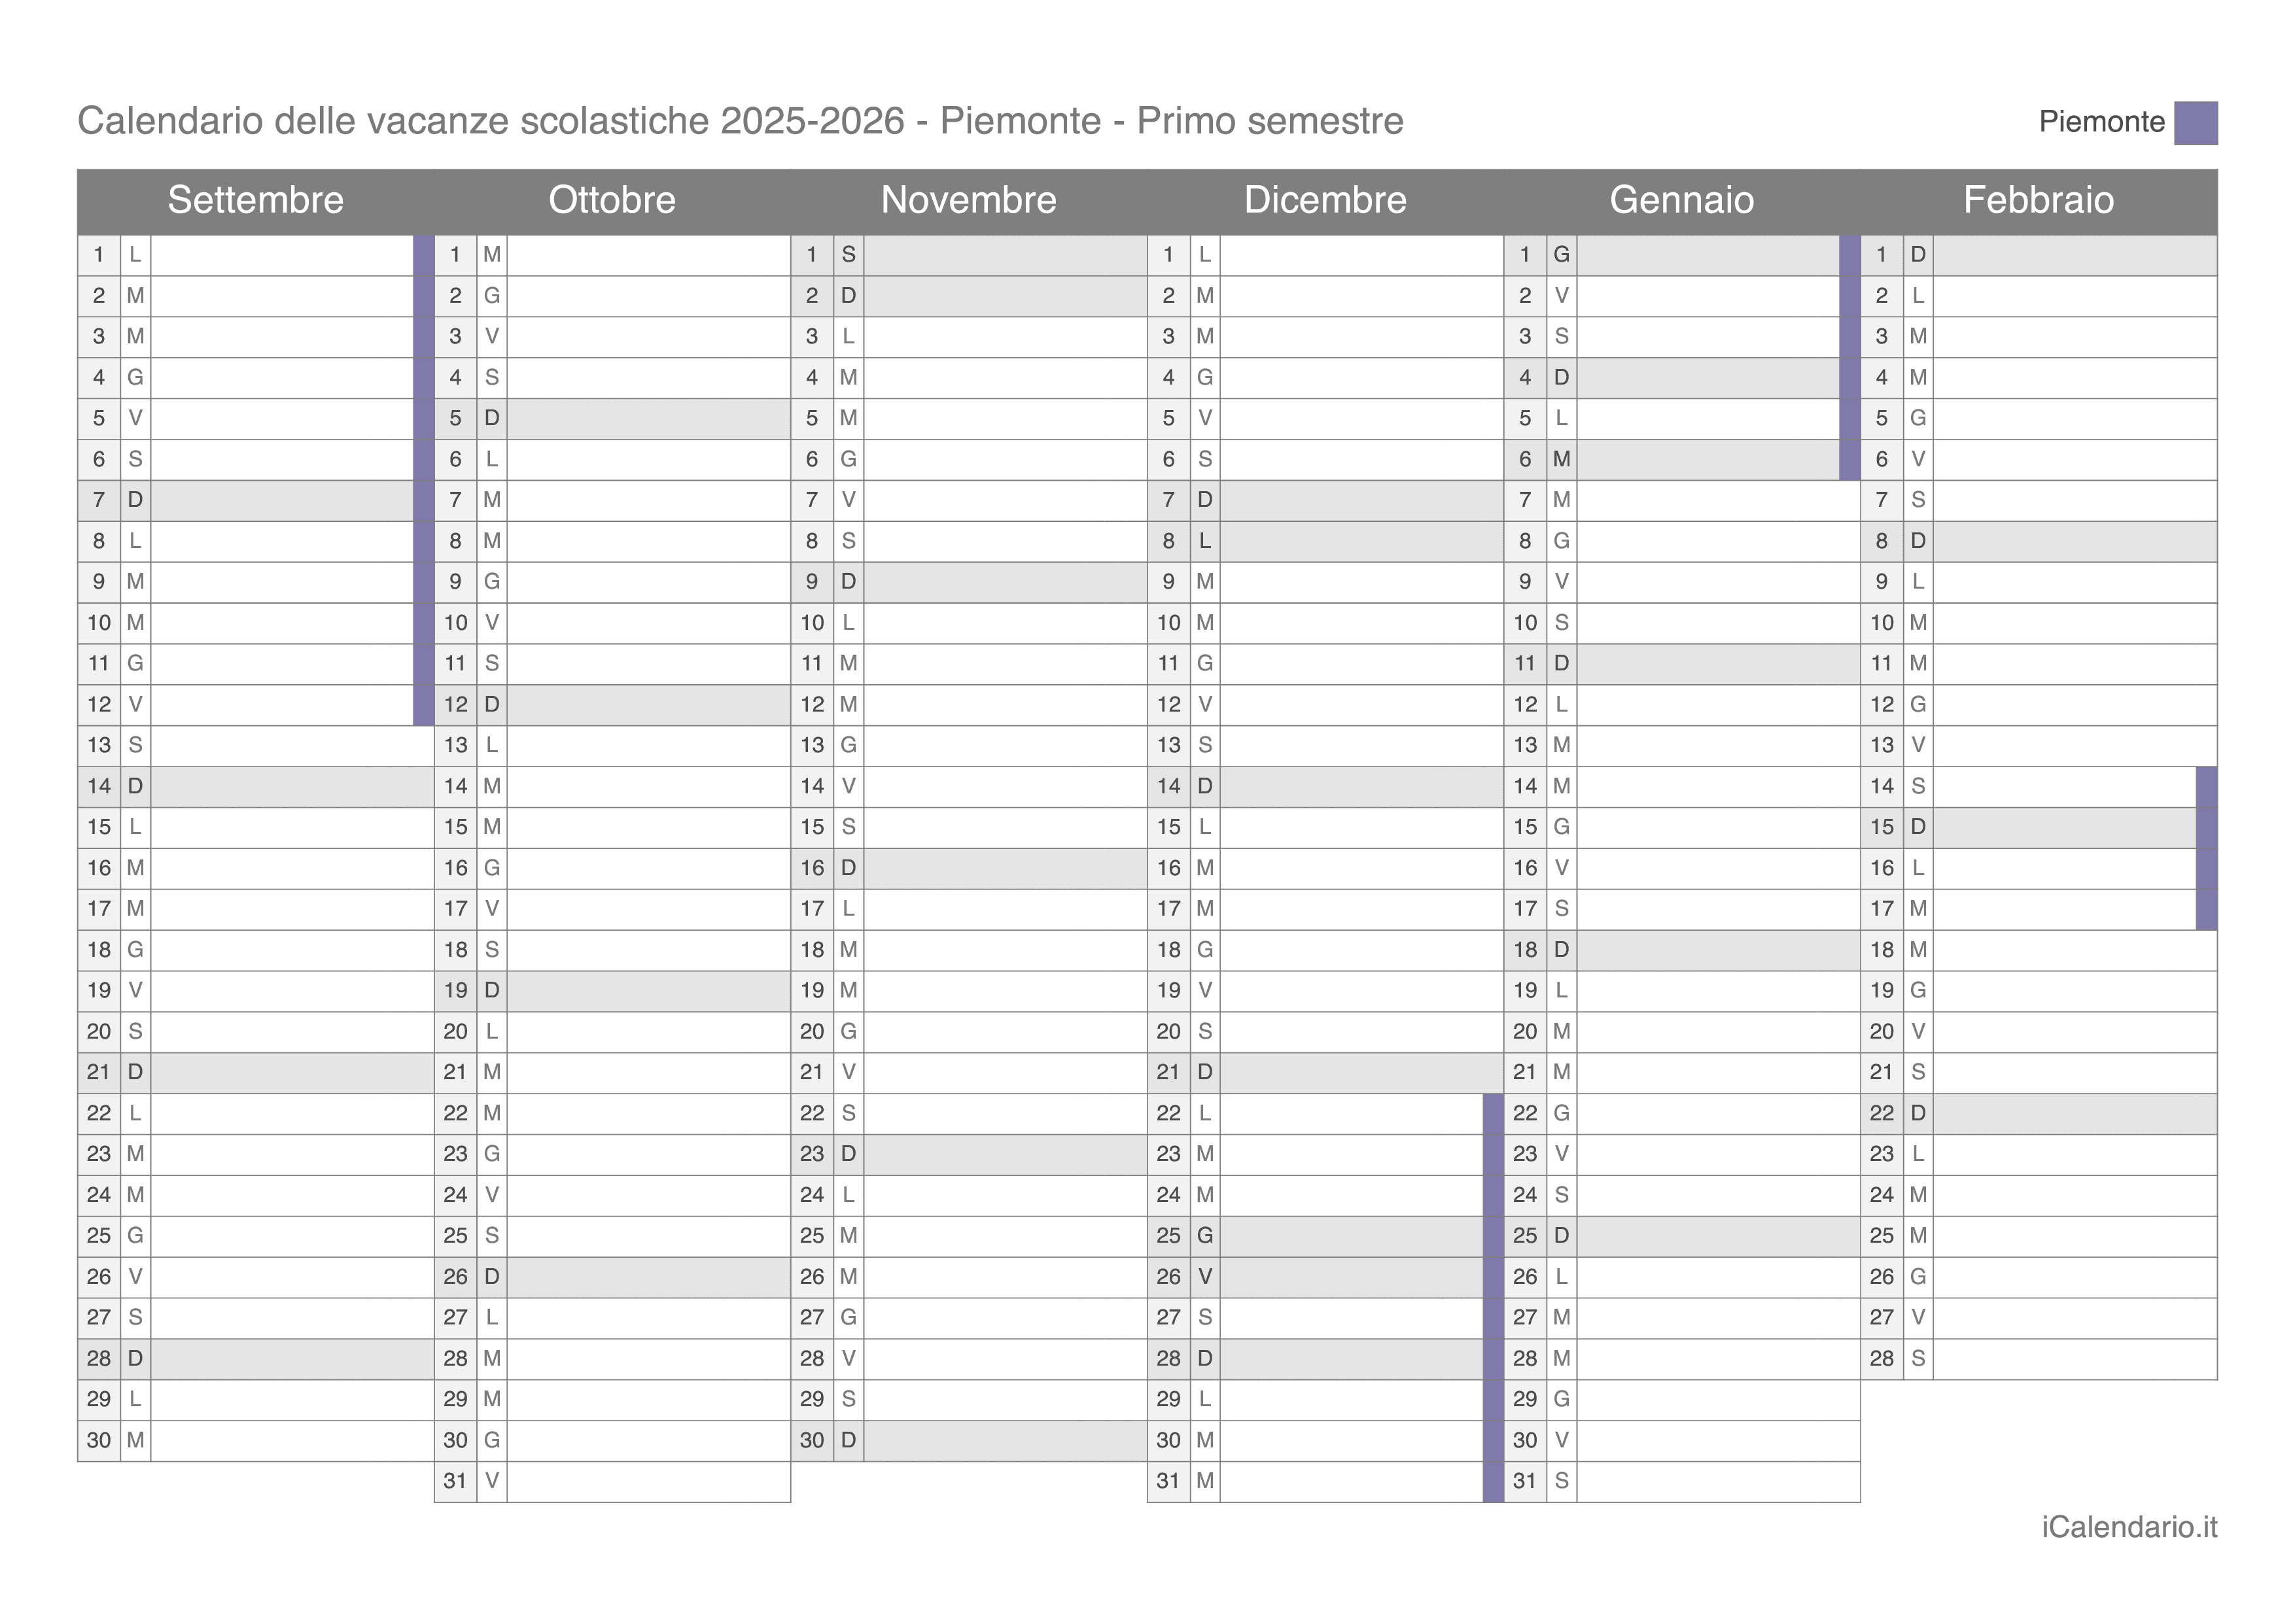Click day 7 D in Settembre
This screenshot has height=1624, width=2295.
(256, 500)
